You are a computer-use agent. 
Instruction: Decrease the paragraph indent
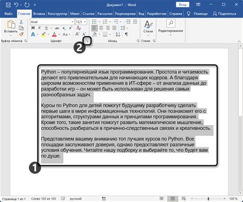tap(128, 21)
